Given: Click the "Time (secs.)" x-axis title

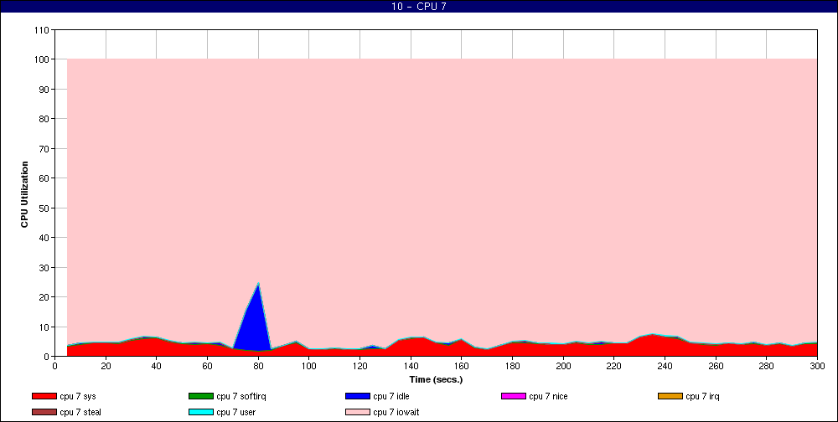Looking at the screenshot, I should pos(436,379).
